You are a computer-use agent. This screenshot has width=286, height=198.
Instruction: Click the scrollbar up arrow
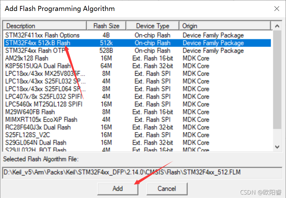point(277,26)
